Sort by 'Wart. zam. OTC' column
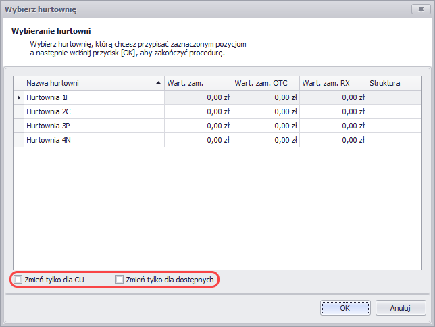Image resolution: width=435 pixels, height=327 pixels. 265,83
